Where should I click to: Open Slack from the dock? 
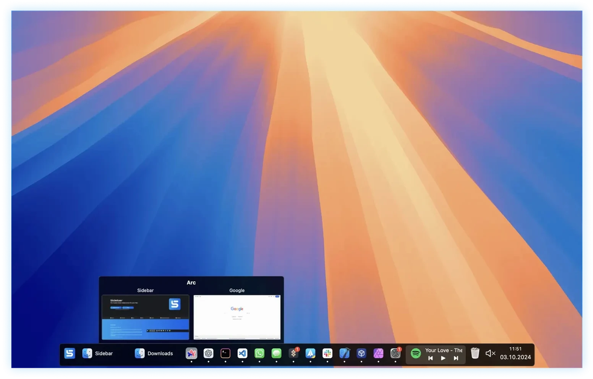[327, 353]
